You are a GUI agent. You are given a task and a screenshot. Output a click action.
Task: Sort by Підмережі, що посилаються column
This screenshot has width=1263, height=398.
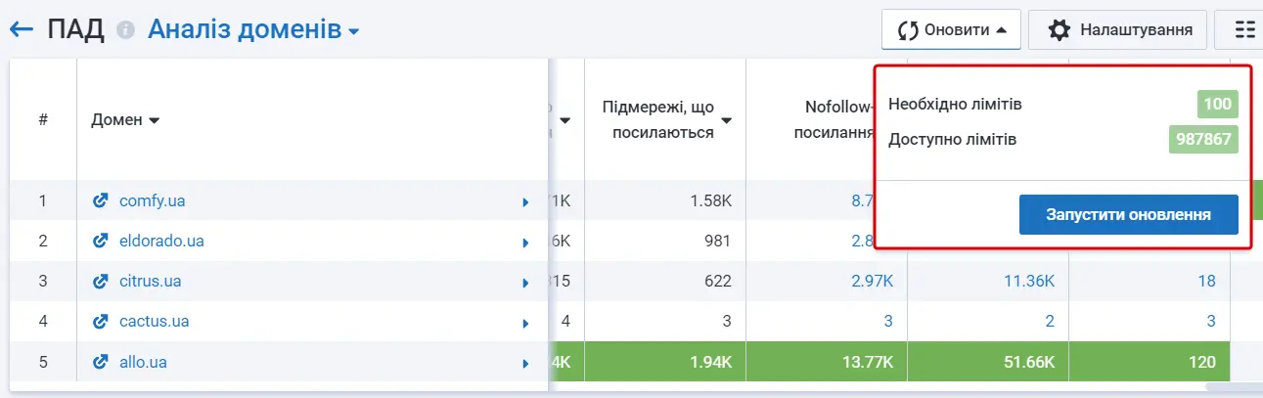668,119
